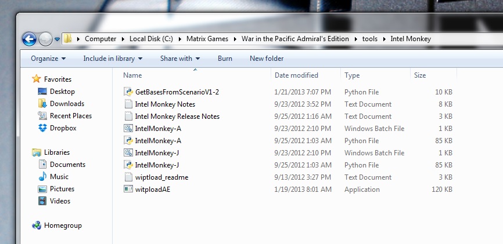Click the Intel Monkey breadcrumb
503x244 pixels.
click(411, 39)
